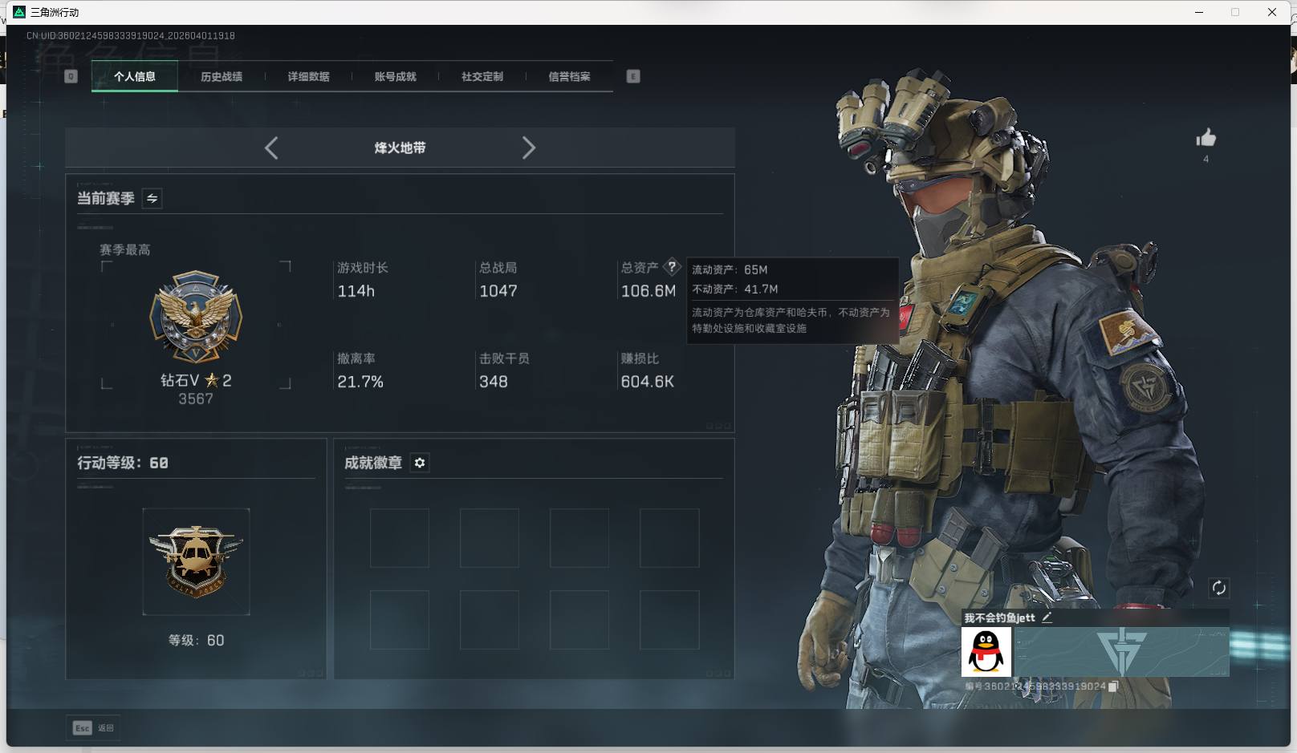Click the QQ penguin avatar

986,652
